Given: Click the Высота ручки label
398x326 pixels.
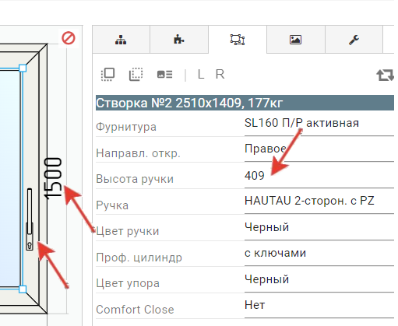Looking at the screenshot, I should [x=135, y=179].
